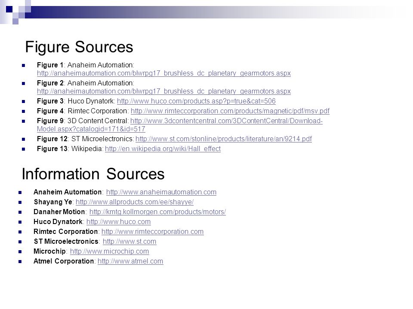Open the www.rimteccorporation.com link
This screenshot has height=309, width=413.
tap(152, 232)
